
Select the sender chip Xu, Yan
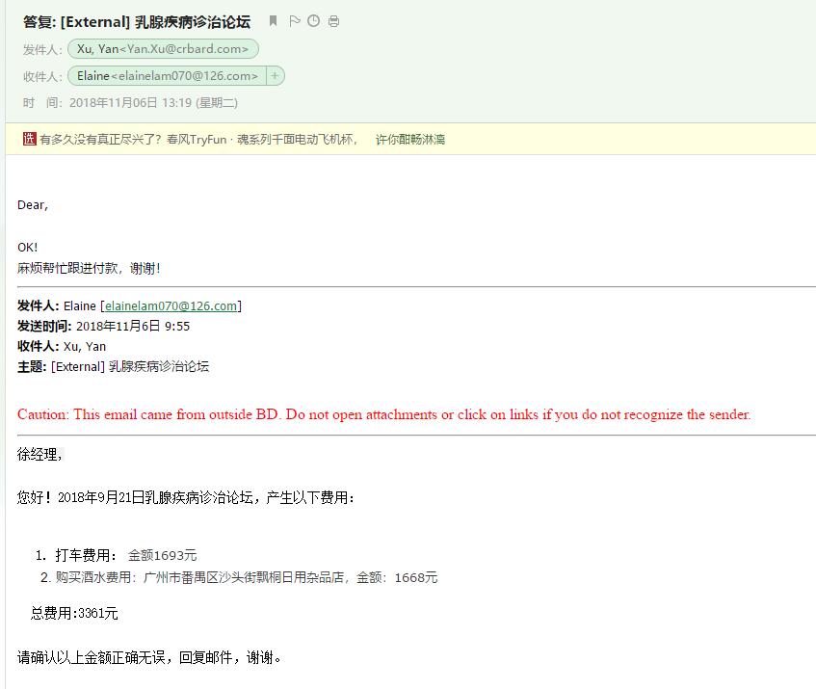click(x=163, y=49)
